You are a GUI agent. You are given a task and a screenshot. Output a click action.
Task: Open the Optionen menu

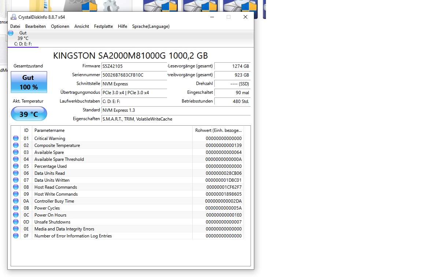coord(60,26)
